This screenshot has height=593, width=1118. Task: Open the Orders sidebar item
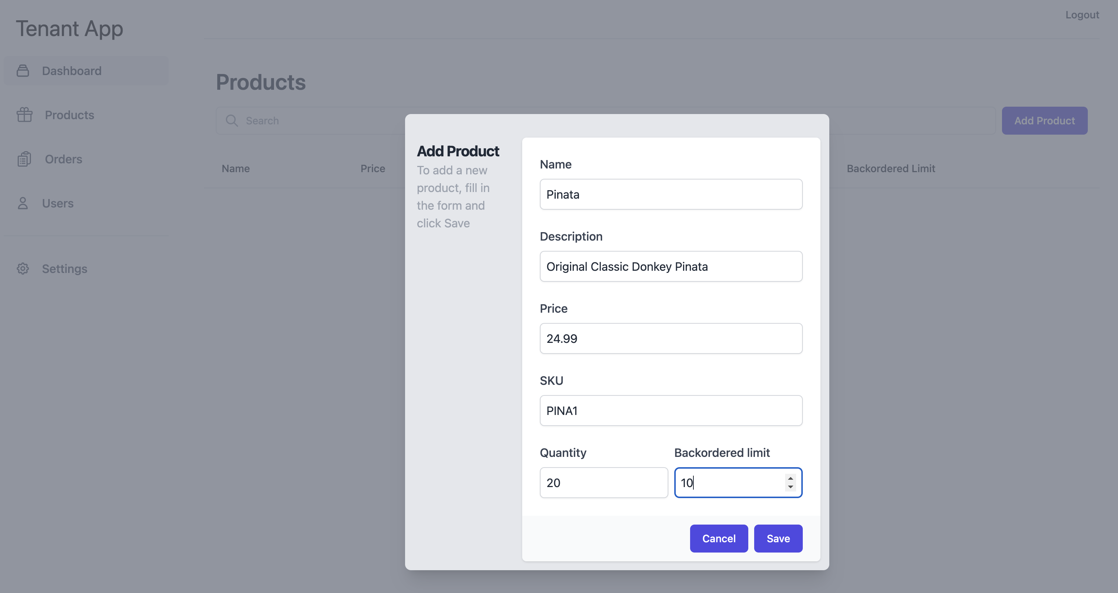[x=86, y=159]
